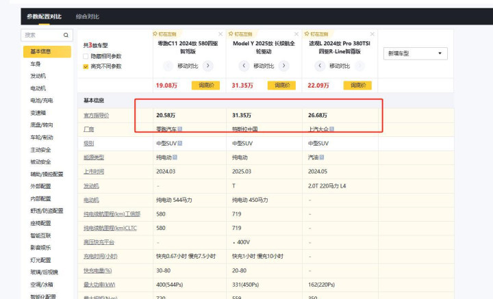The image size is (493, 299).
Task: Jump to 底盘/转向 section in sidebar
Action: coord(42,125)
